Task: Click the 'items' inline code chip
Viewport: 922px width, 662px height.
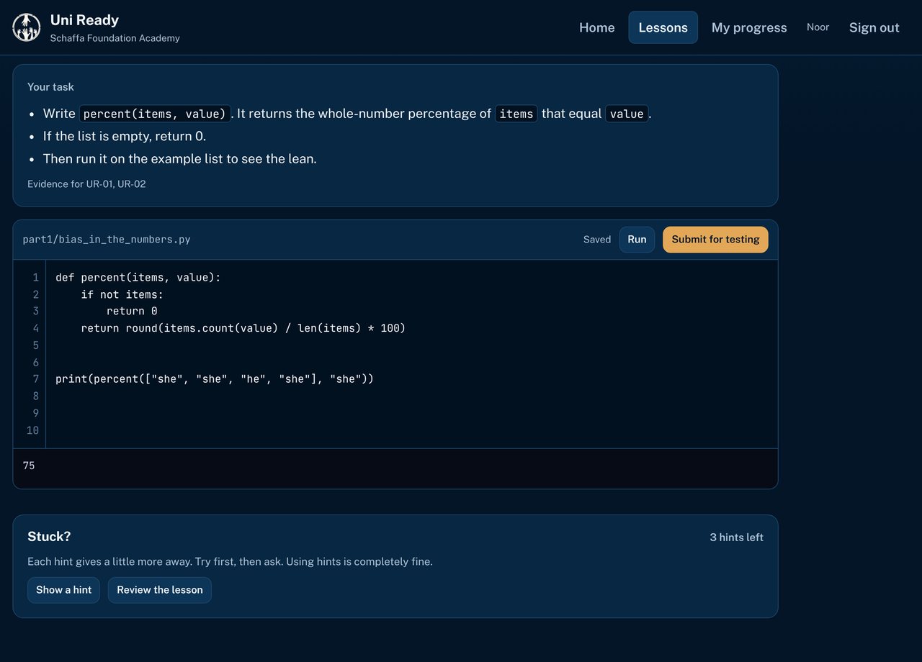Action: pyautogui.click(x=516, y=114)
